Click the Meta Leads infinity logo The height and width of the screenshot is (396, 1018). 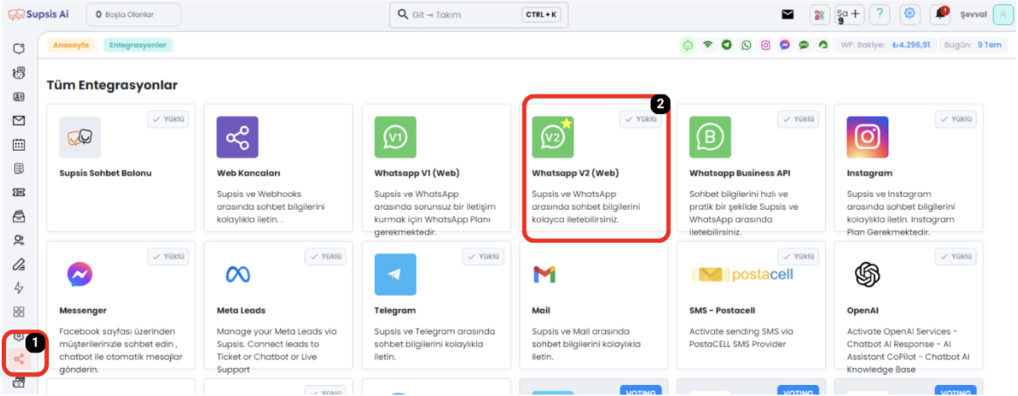(238, 275)
